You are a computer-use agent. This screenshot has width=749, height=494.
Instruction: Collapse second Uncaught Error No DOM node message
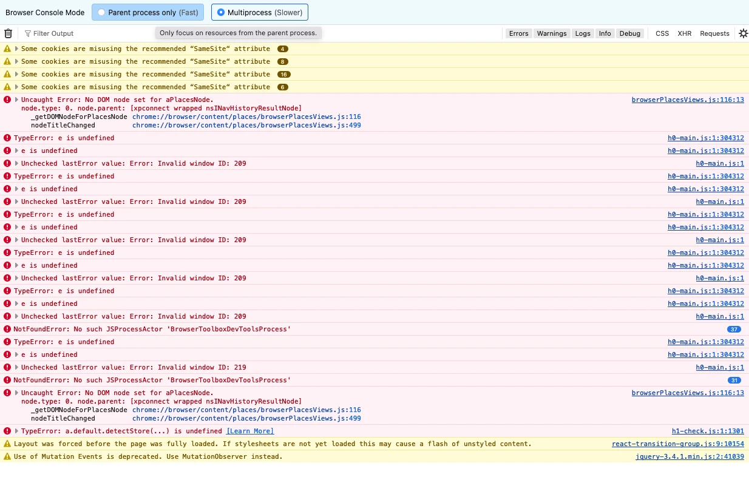click(x=17, y=393)
